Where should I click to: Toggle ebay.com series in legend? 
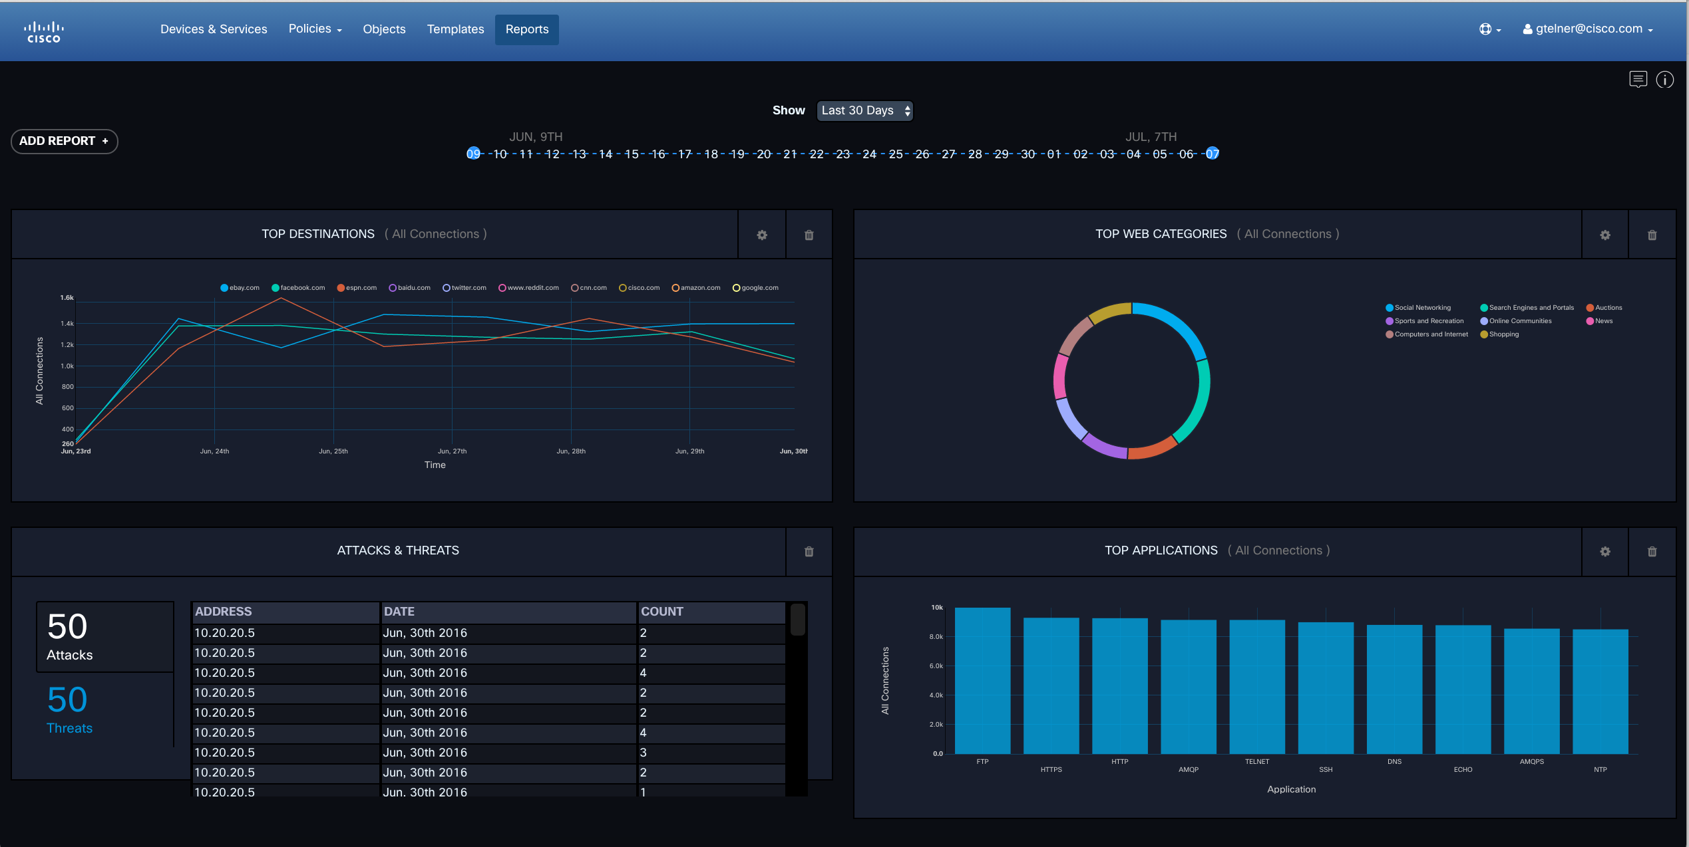point(240,288)
